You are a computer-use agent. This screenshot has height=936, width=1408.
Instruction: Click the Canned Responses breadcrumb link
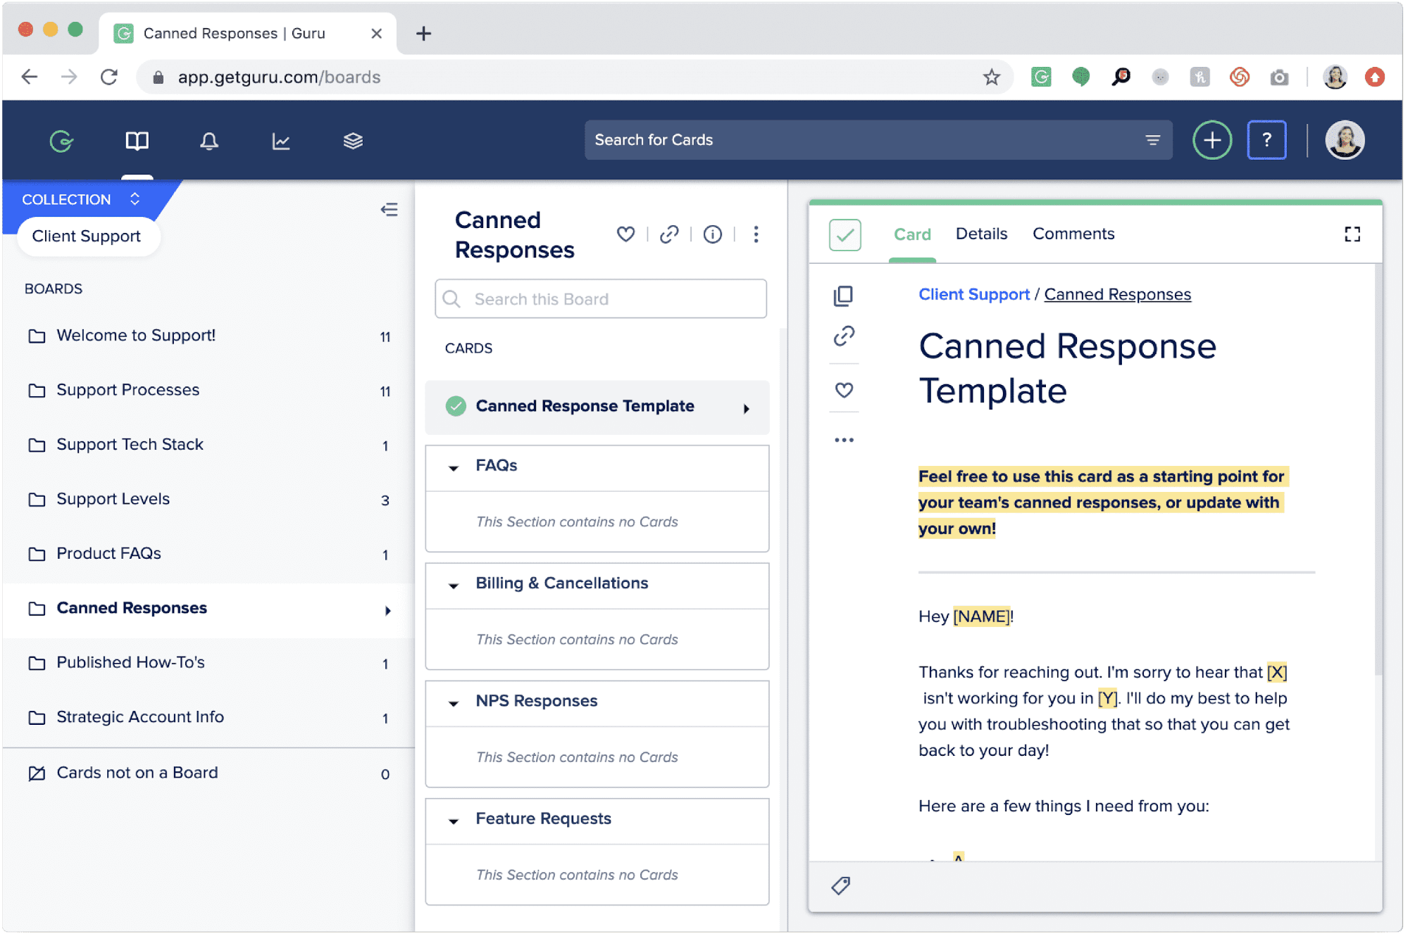pos(1116,295)
